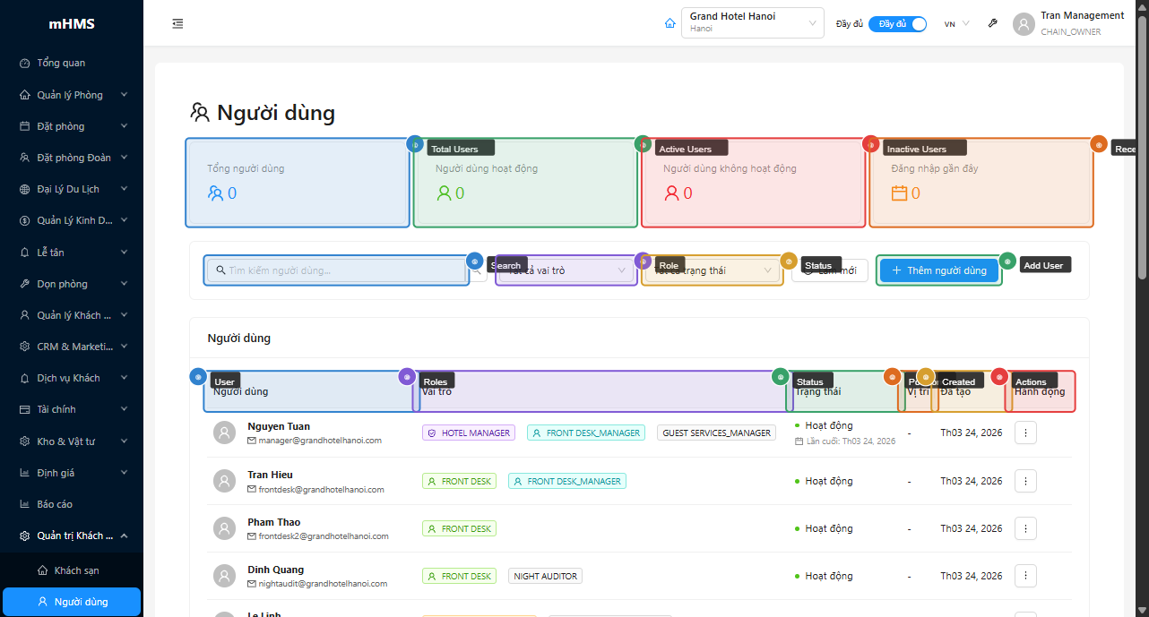This screenshot has height=617, width=1149.
Task: Click the wrench icon in top header
Action: [992, 24]
